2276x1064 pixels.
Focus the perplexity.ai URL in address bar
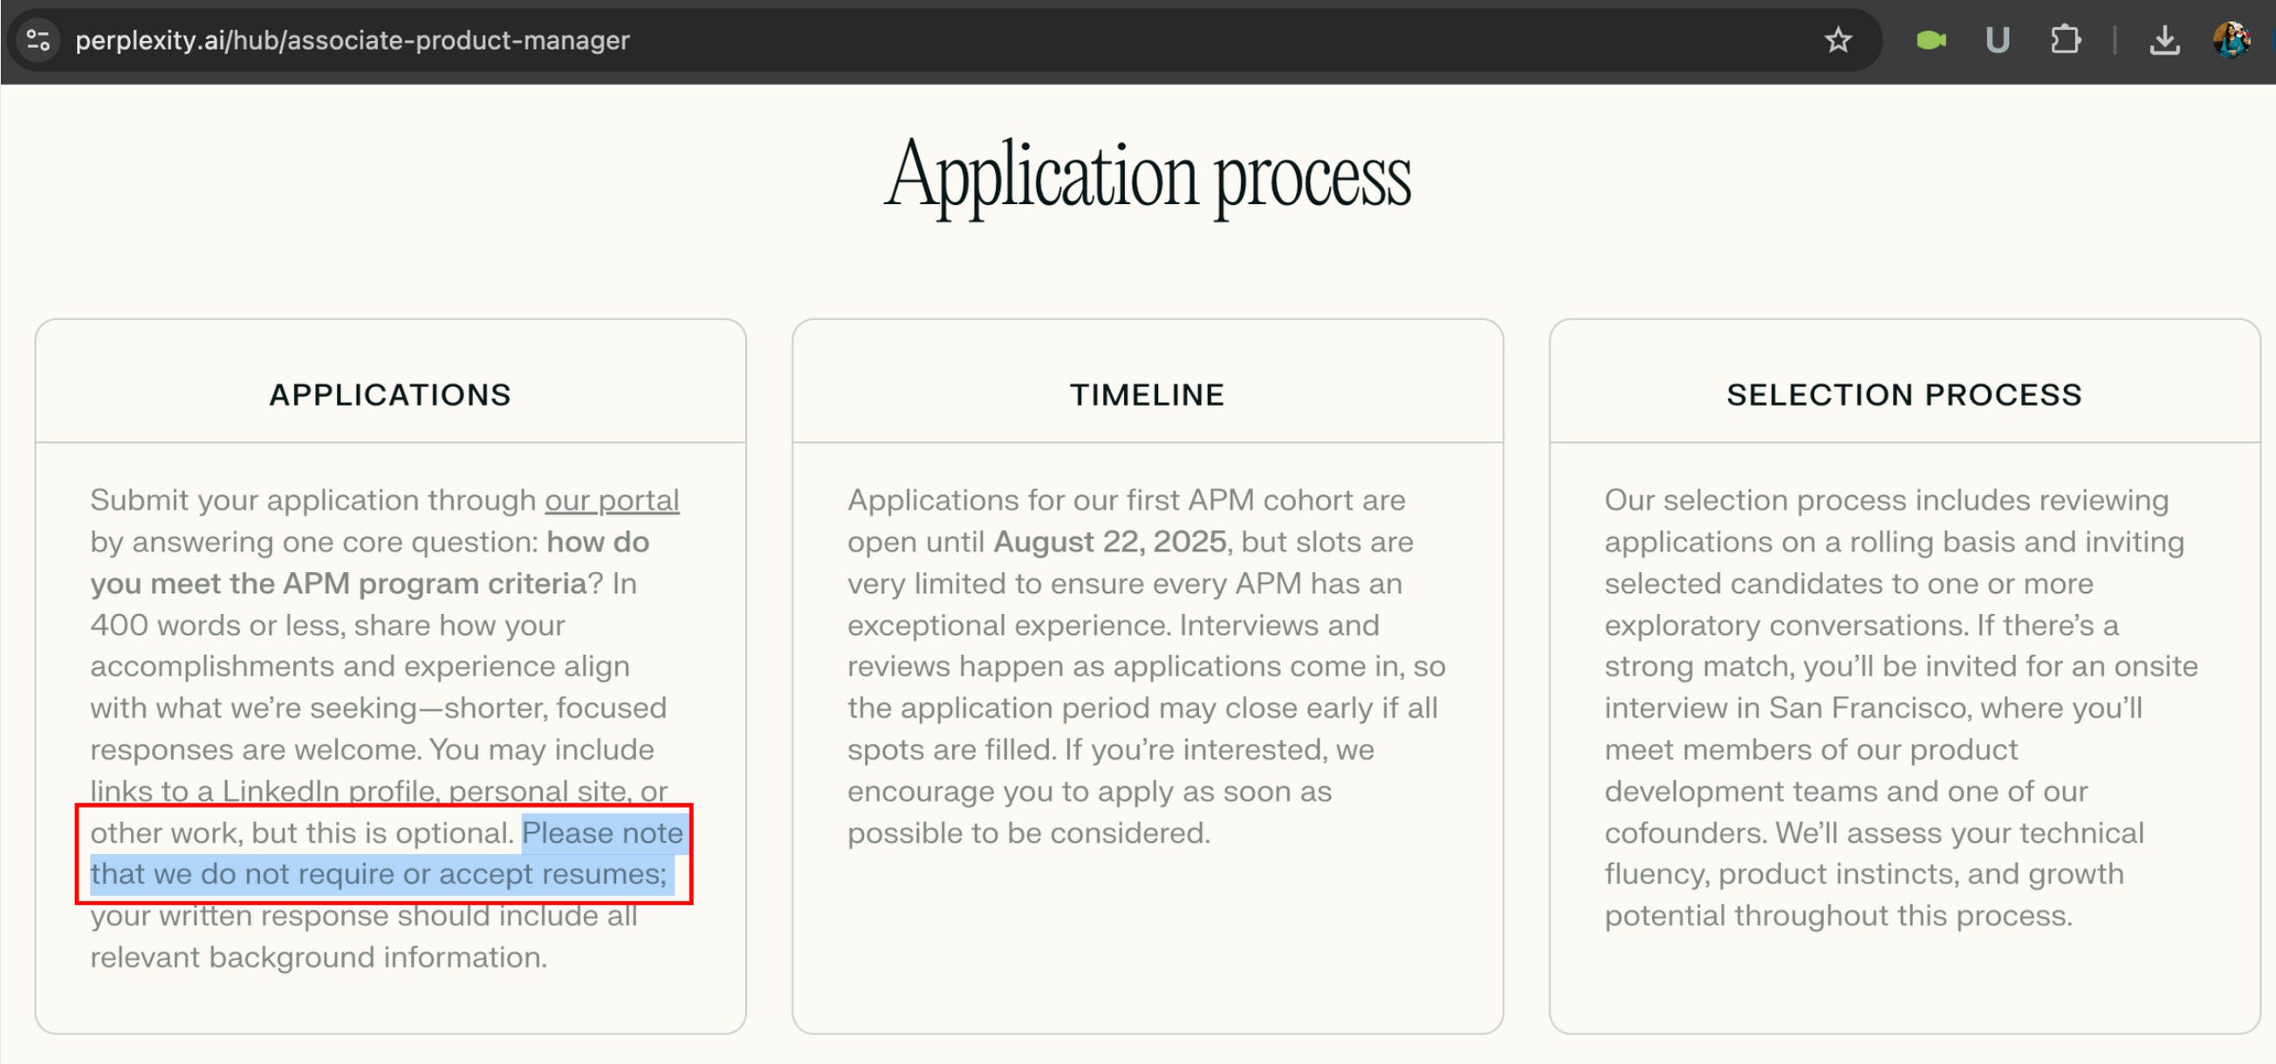coord(352,40)
